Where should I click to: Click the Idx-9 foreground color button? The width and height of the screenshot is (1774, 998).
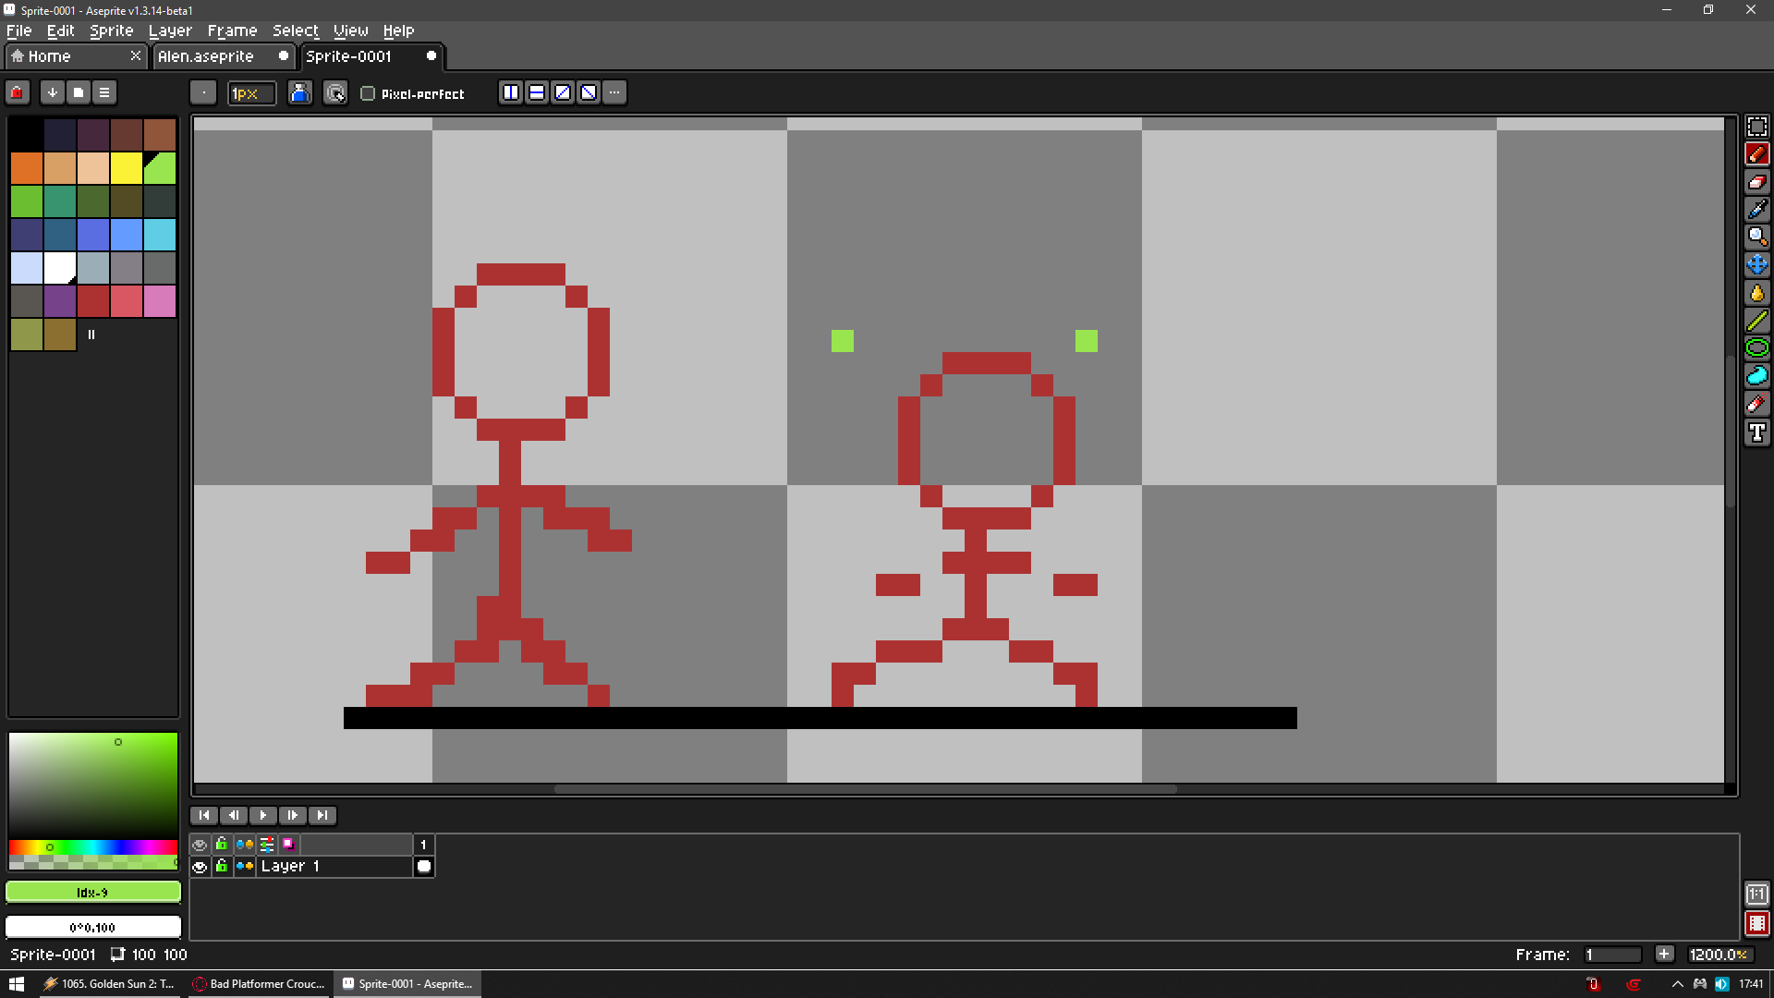tap(92, 893)
